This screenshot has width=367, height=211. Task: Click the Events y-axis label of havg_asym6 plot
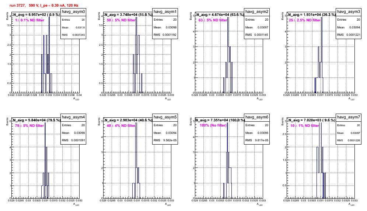click(x=191, y=121)
